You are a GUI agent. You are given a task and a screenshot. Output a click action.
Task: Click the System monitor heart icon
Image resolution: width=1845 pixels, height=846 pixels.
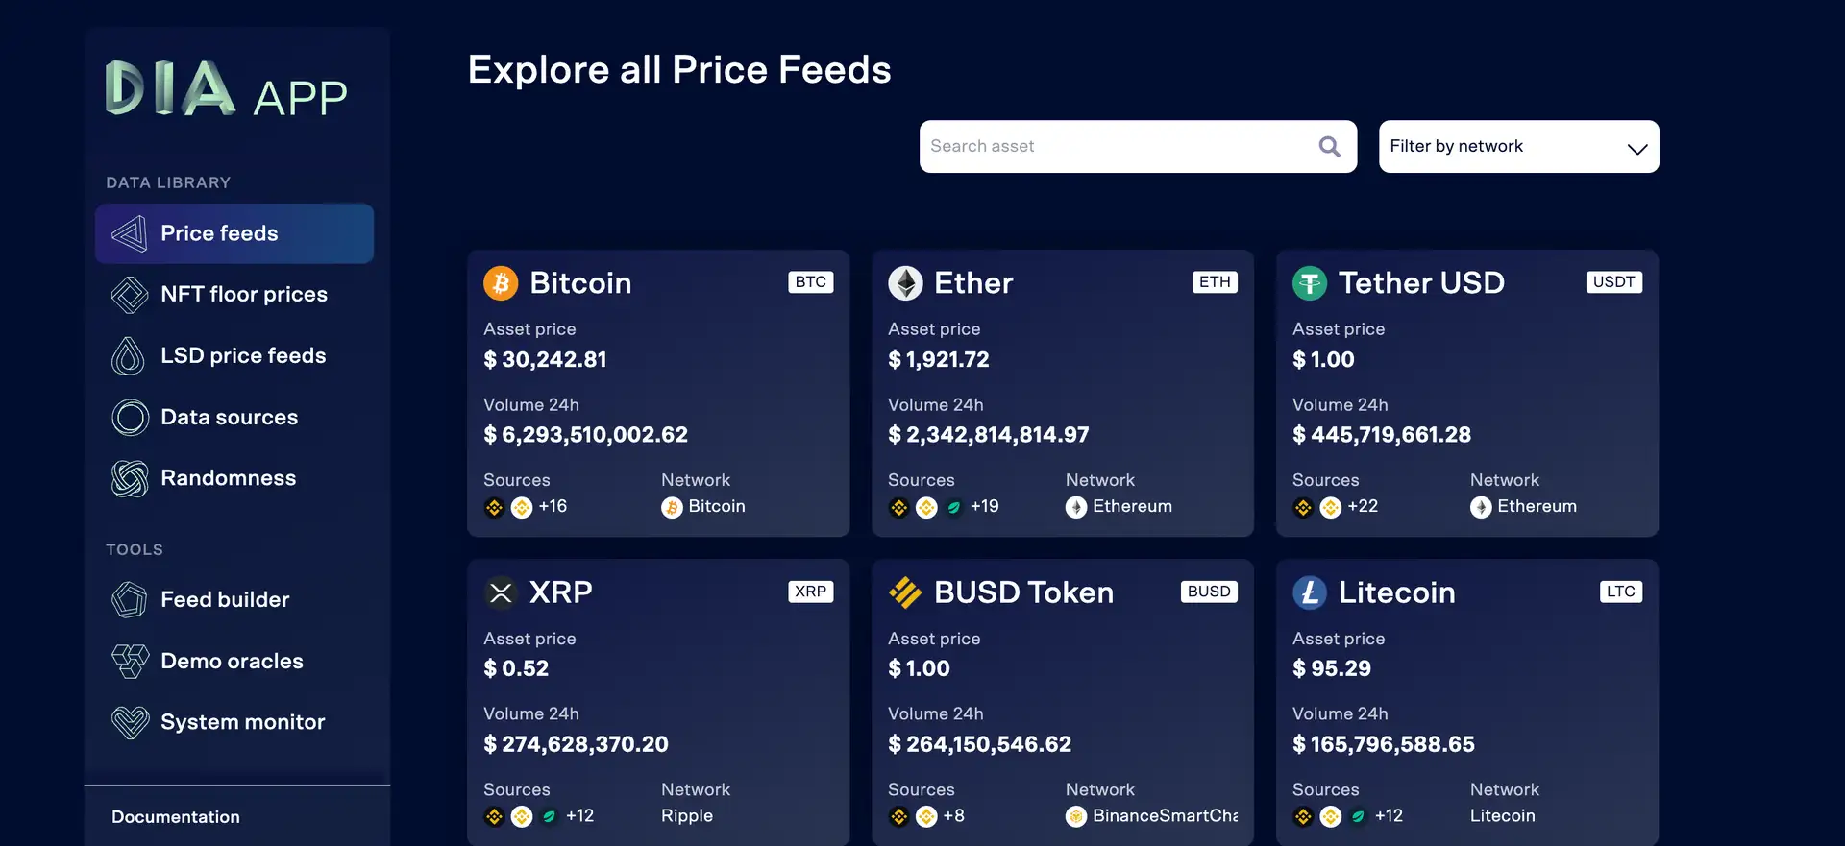click(x=130, y=722)
